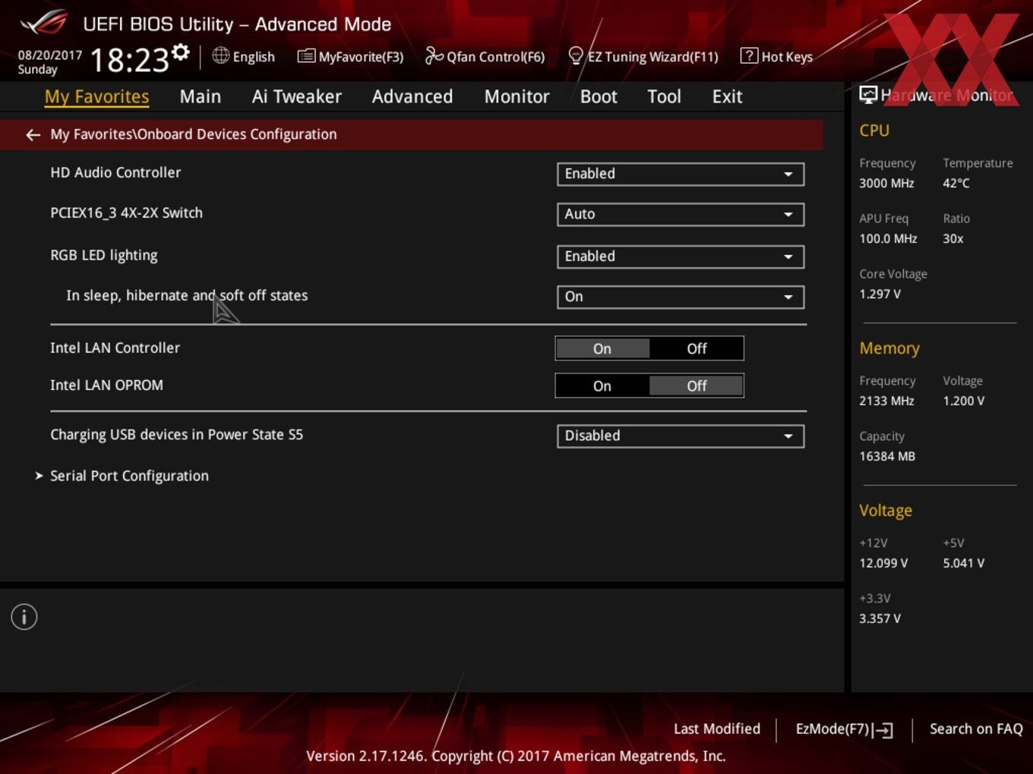Click the Hardware Monitor screen icon
Screen dimensions: 1033x774
pos(868,95)
